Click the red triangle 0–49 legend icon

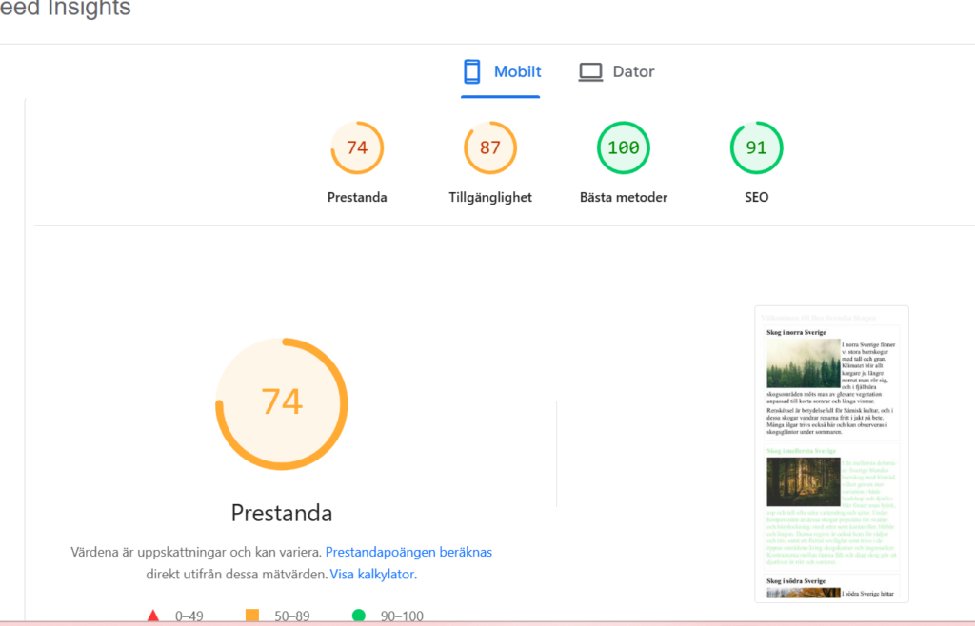pyautogui.click(x=153, y=616)
